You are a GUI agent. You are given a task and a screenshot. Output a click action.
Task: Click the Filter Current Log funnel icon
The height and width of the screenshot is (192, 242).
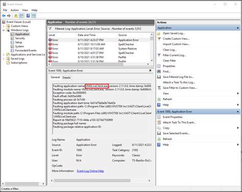[x=159, y=55]
